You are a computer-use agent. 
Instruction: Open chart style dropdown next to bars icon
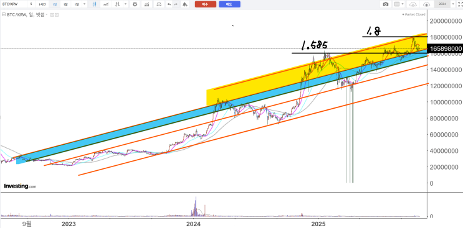[126, 4]
